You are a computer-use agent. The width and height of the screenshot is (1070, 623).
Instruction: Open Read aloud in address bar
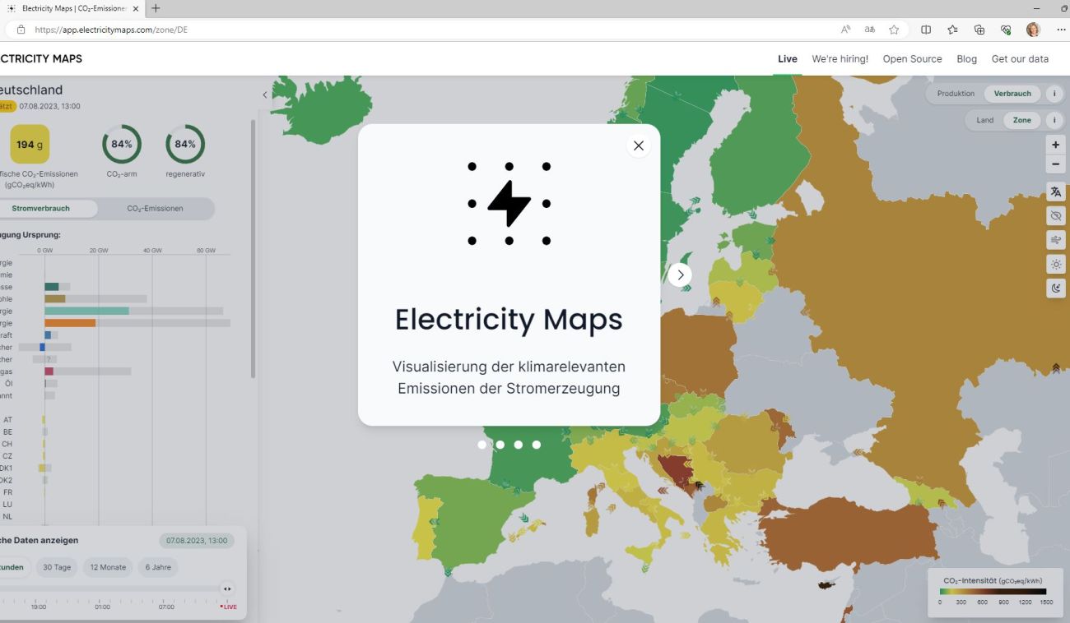click(845, 30)
